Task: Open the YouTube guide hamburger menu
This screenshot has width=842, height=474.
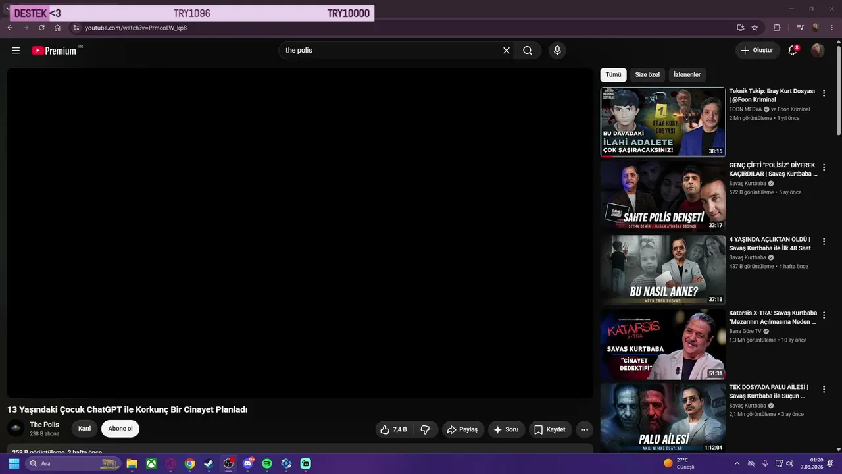Action: [x=16, y=51]
